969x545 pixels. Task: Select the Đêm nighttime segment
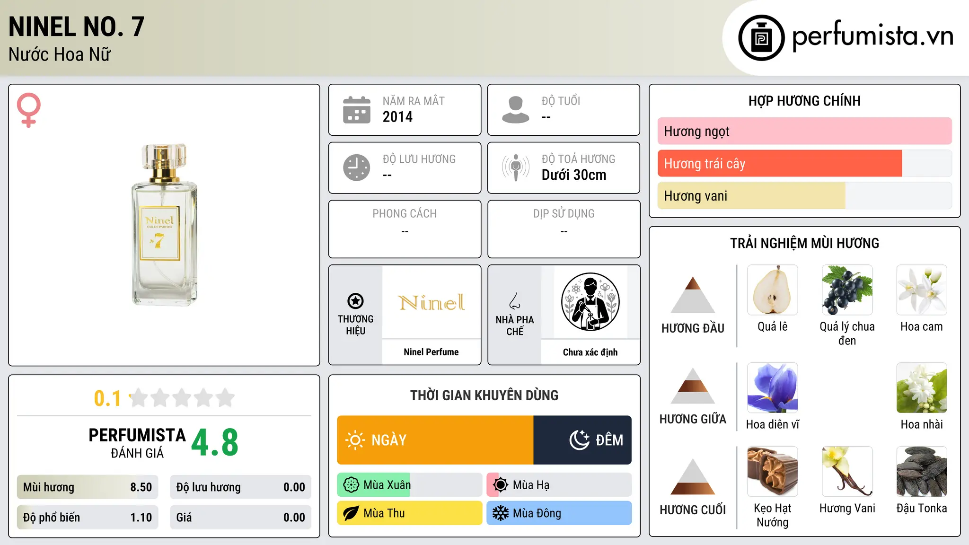(x=582, y=440)
